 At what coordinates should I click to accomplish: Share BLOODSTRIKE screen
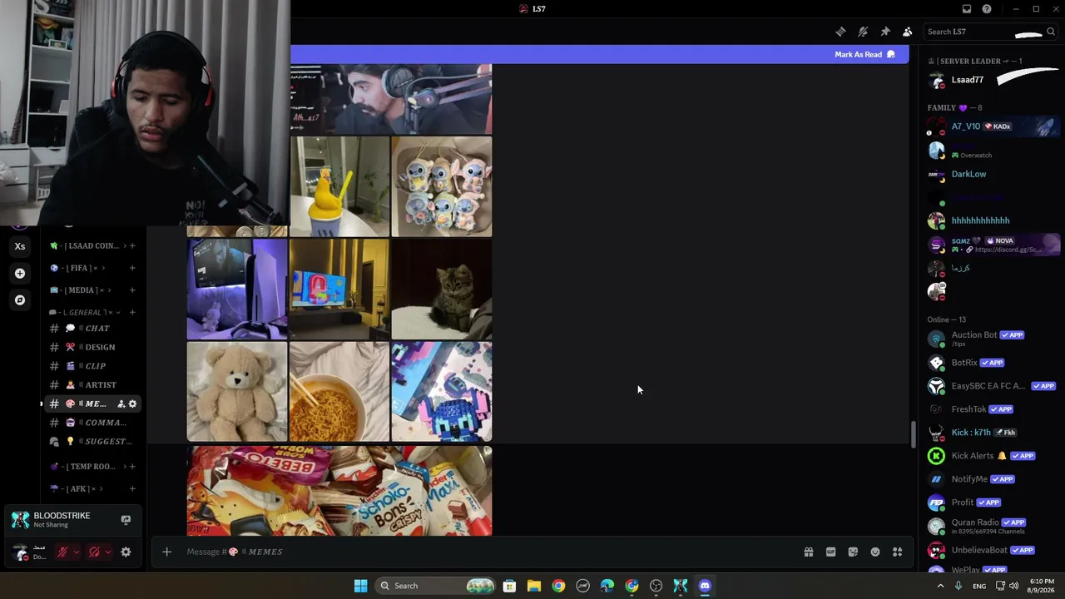tap(126, 519)
